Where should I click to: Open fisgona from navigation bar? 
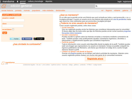[109, 11]
